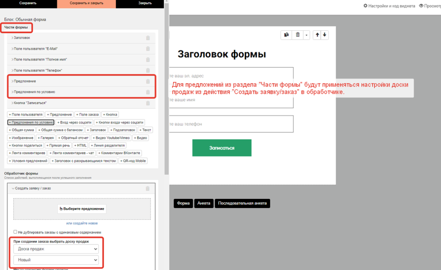The width and height of the screenshot is (441, 270).
Task: Click the email address input in preview
Action: coord(232,76)
